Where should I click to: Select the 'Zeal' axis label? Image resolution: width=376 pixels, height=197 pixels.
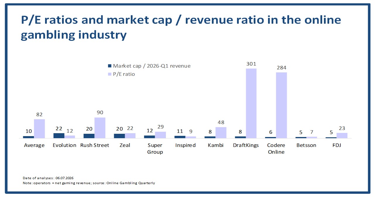click(125, 145)
